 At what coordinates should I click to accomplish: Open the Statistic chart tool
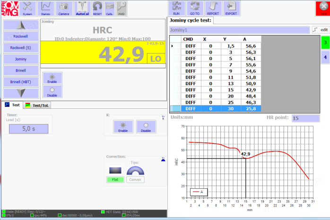[46, 7]
